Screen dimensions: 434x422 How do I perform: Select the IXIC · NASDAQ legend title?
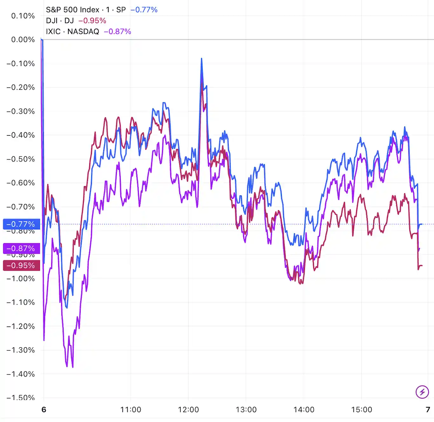click(x=72, y=31)
